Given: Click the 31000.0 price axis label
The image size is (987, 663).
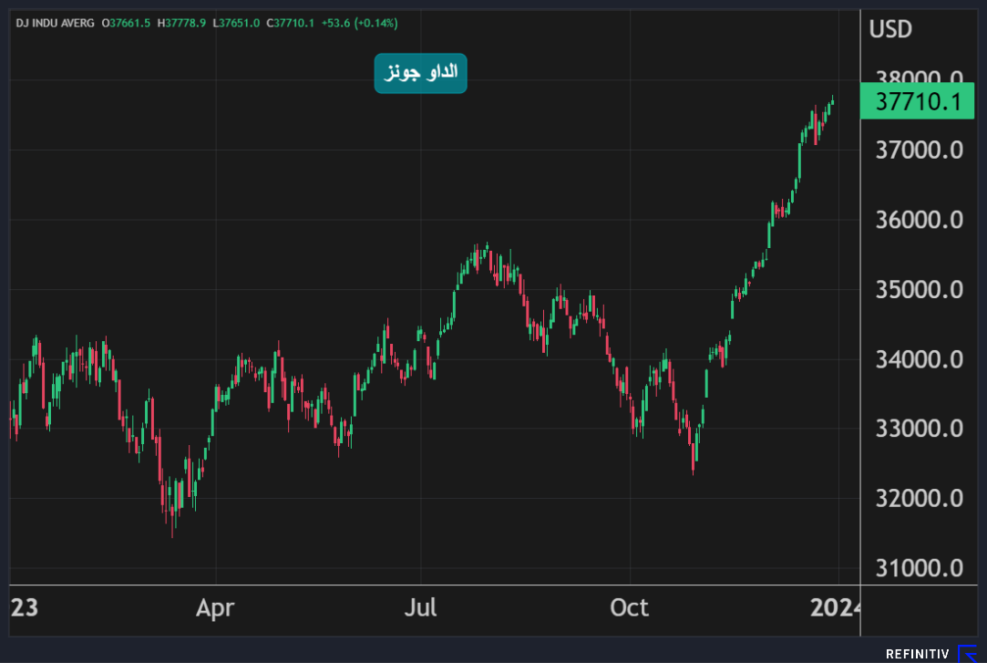Looking at the screenshot, I should [x=919, y=568].
